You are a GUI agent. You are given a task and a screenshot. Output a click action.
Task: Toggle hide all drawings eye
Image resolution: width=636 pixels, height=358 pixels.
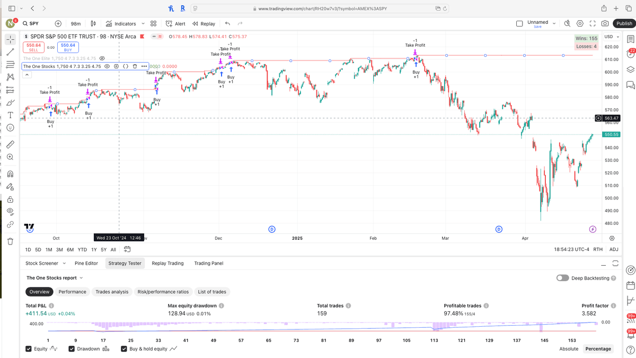pyautogui.click(x=10, y=212)
